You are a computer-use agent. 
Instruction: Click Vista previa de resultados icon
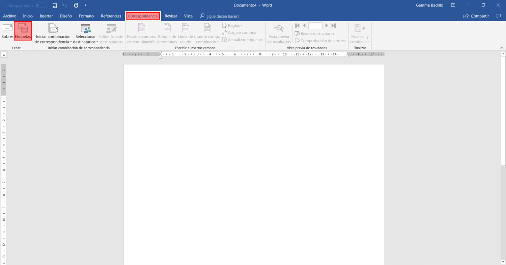pyautogui.click(x=279, y=28)
